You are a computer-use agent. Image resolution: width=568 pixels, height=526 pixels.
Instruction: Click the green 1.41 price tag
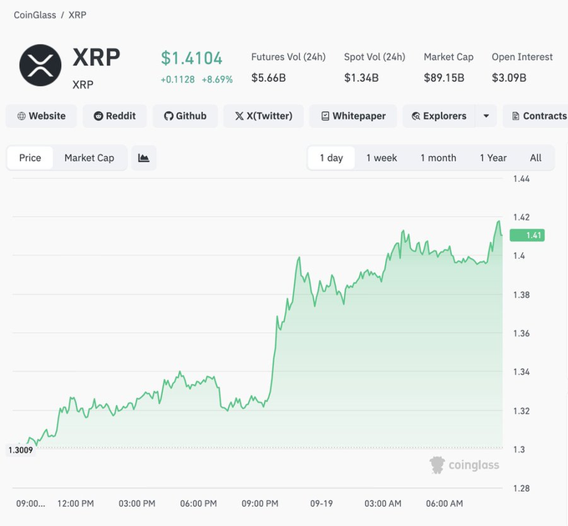point(527,235)
